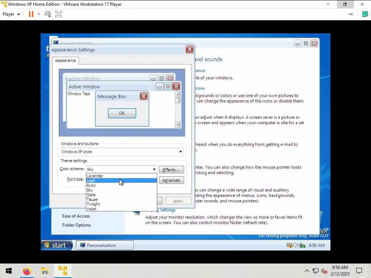The image size is (371, 278).
Task: Click OK in the preview Message Box
Action: 122,113
